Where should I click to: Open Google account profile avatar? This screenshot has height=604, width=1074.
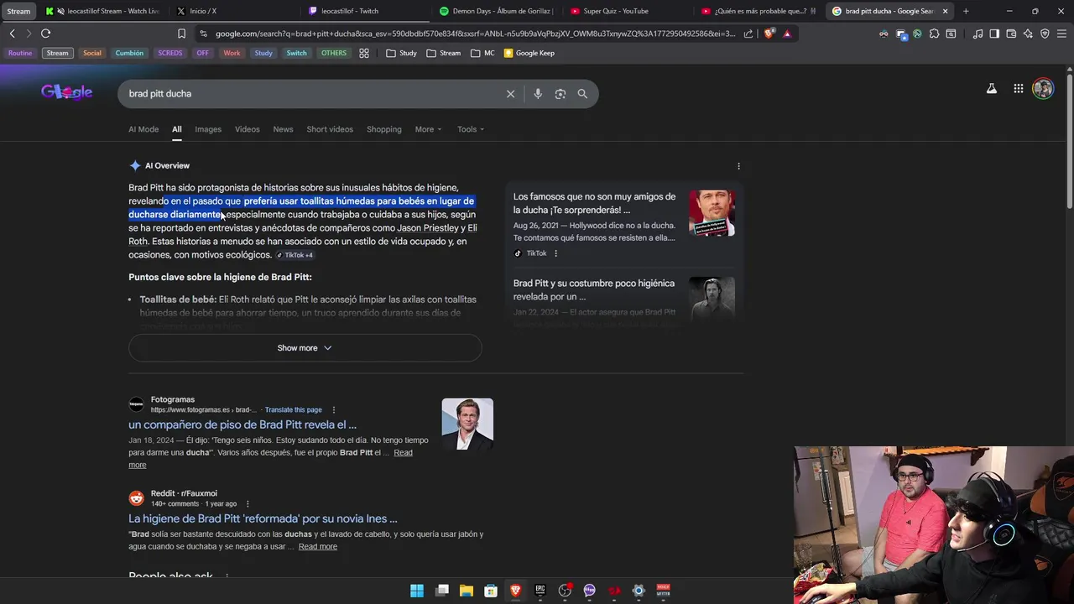[x=1043, y=89]
